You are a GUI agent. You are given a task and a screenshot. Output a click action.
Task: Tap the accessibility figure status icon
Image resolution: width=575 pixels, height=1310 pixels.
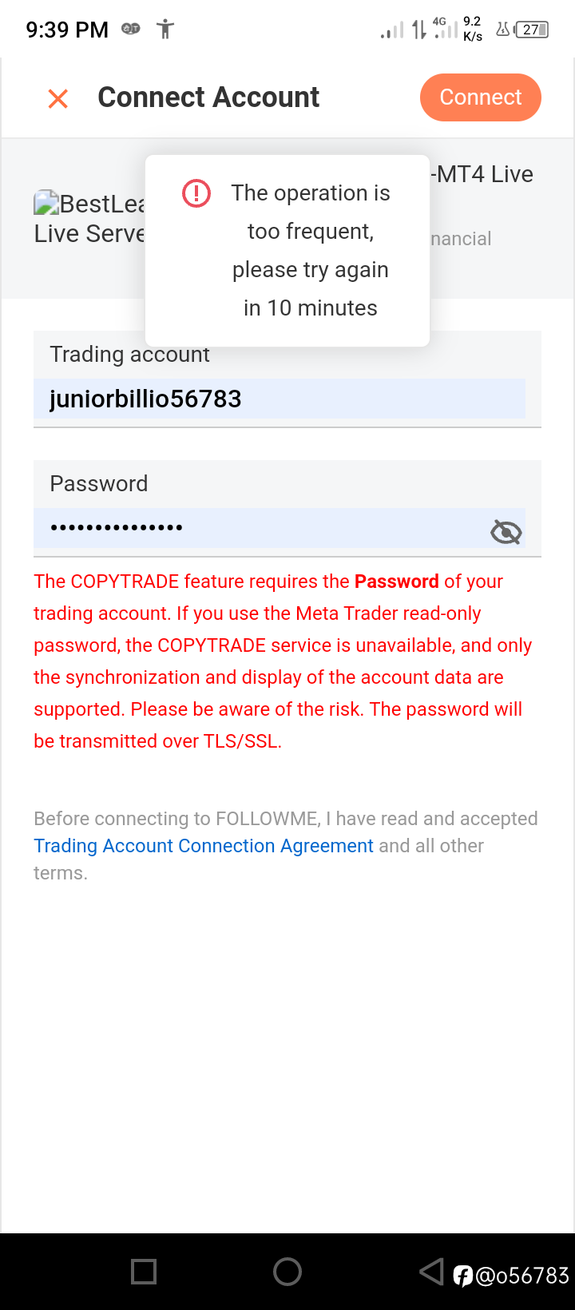(165, 30)
